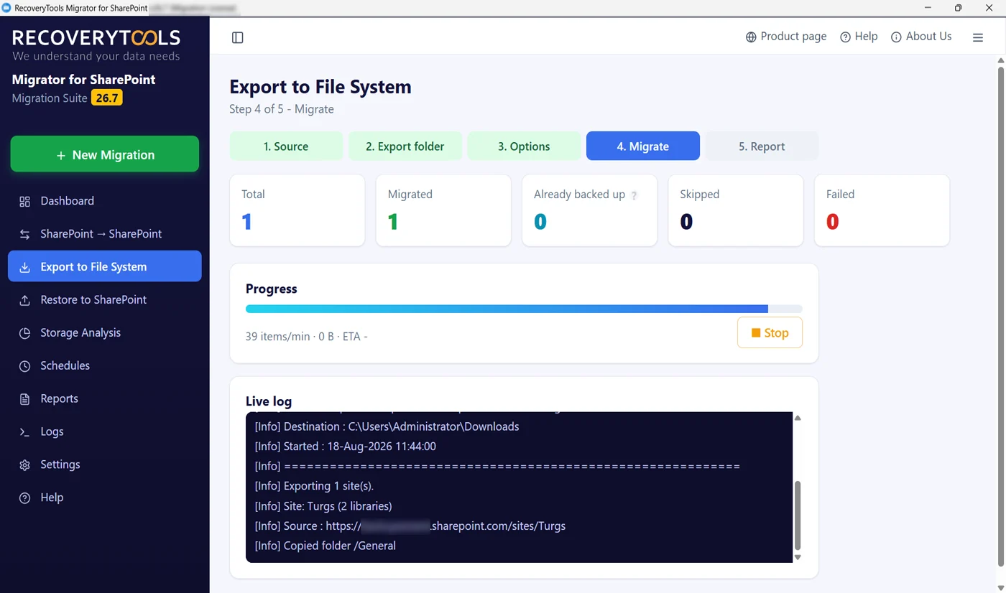Click the '39 items/min · 0 B · ETA -' text
This screenshot has height=593, width=1006.
[x=307, y=336]
